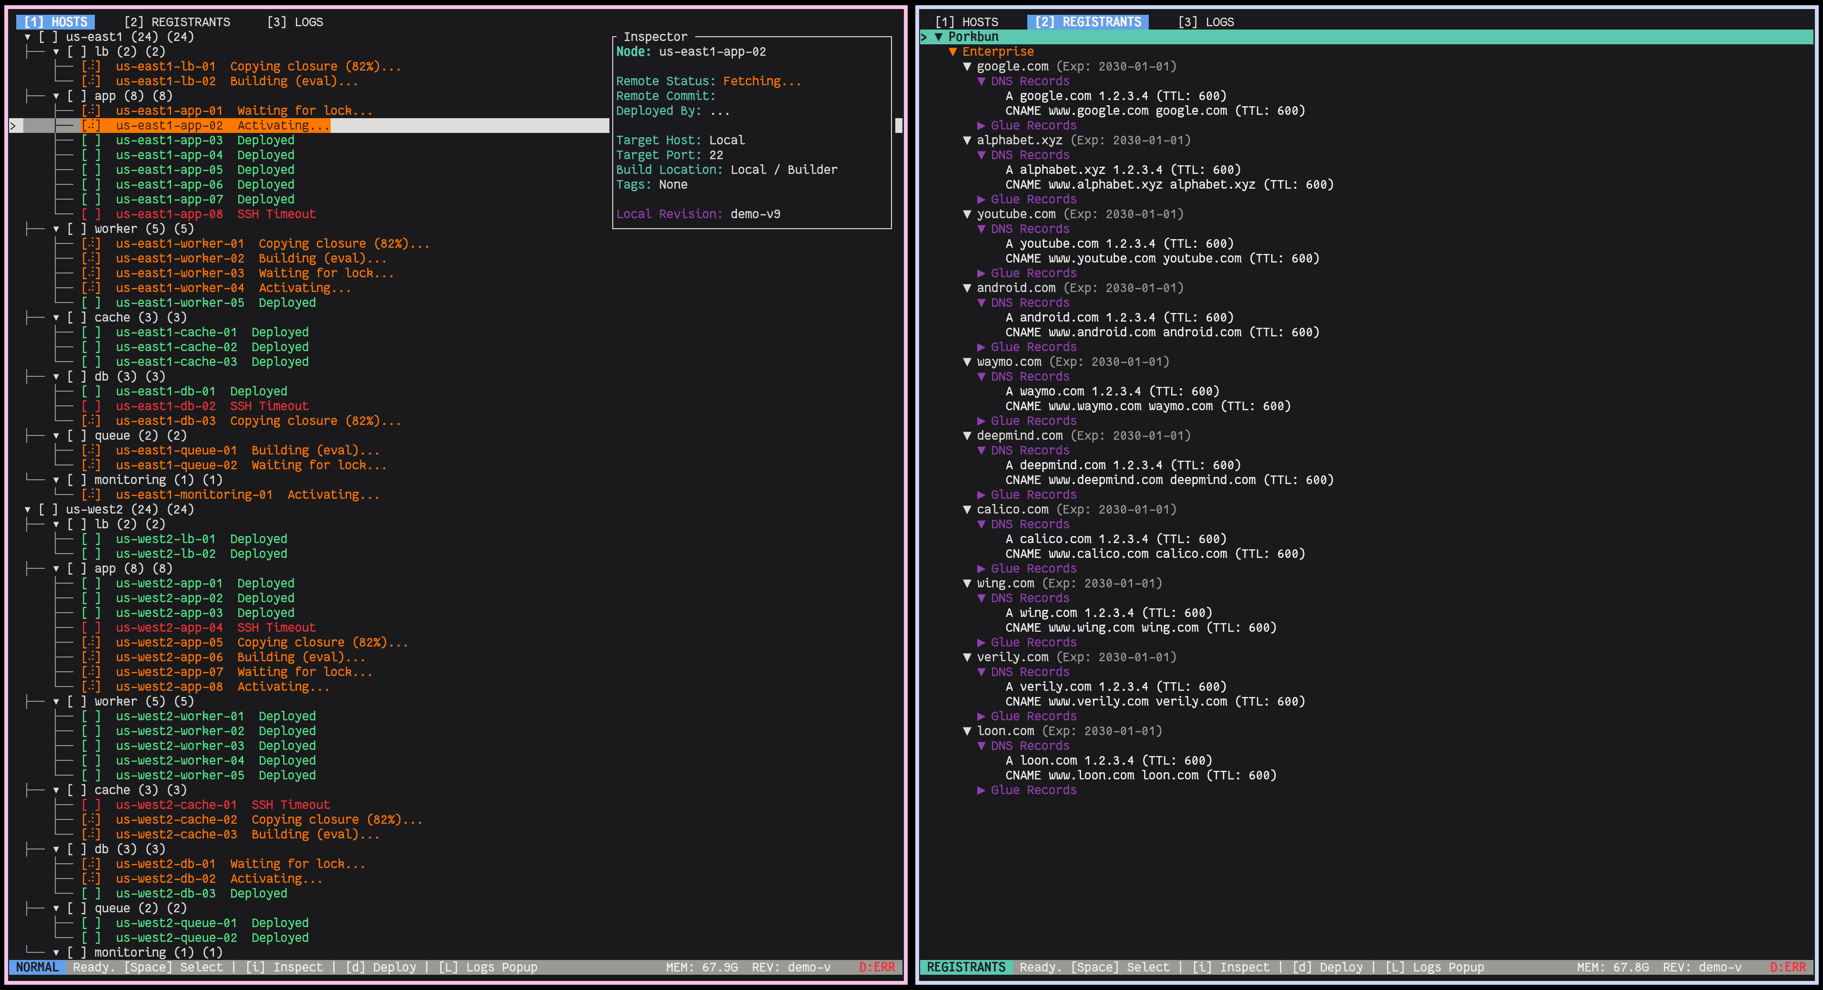Select the HOSTS tab in left pane
This screenshot has width=1823, height=990.
[x=56, y=22]
